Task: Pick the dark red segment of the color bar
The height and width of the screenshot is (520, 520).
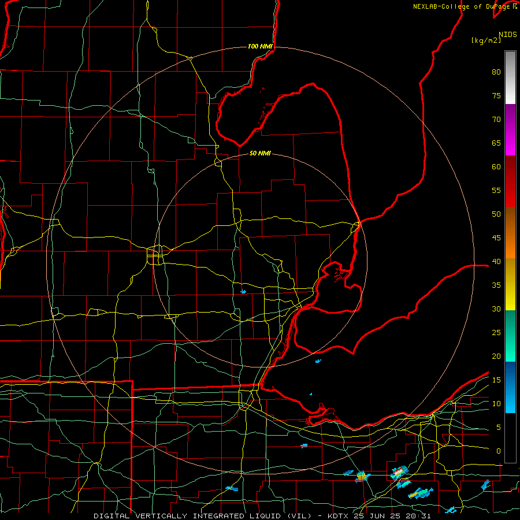Action: coord(510,181)
